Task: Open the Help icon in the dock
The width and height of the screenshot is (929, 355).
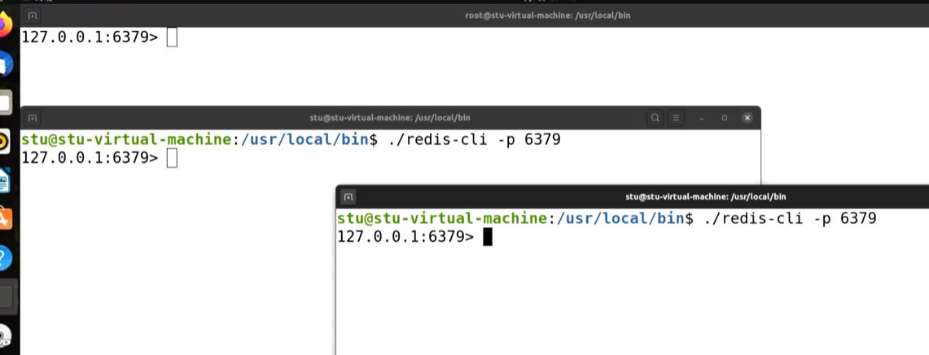Action: (x=4, y=258)
